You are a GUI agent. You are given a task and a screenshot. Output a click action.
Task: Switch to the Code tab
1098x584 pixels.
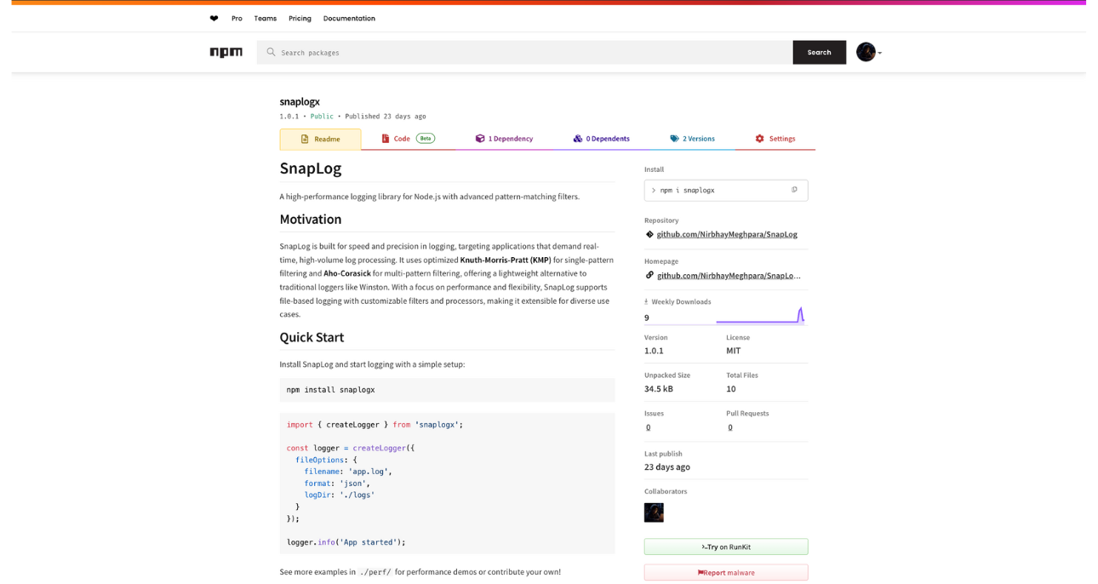coord(409,138)
